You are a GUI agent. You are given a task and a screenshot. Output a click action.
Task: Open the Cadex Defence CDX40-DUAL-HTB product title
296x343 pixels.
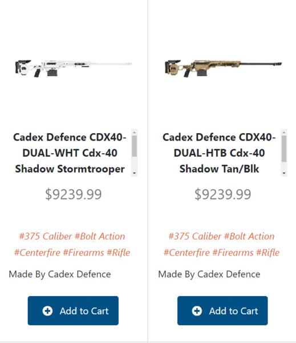coord(219,153)
